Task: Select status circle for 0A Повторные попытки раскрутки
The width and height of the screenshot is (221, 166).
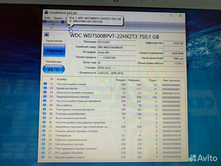Action: click(x=45, y=109)
